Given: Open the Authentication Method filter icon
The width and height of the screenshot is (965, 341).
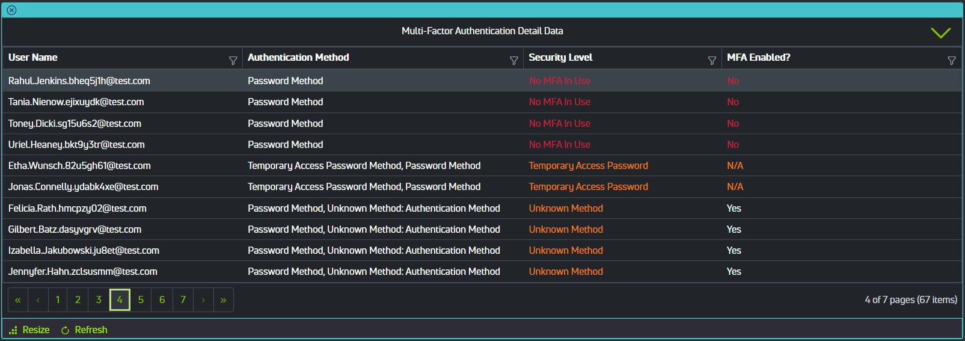Looking at the screenshot, I should click(514, 61).
